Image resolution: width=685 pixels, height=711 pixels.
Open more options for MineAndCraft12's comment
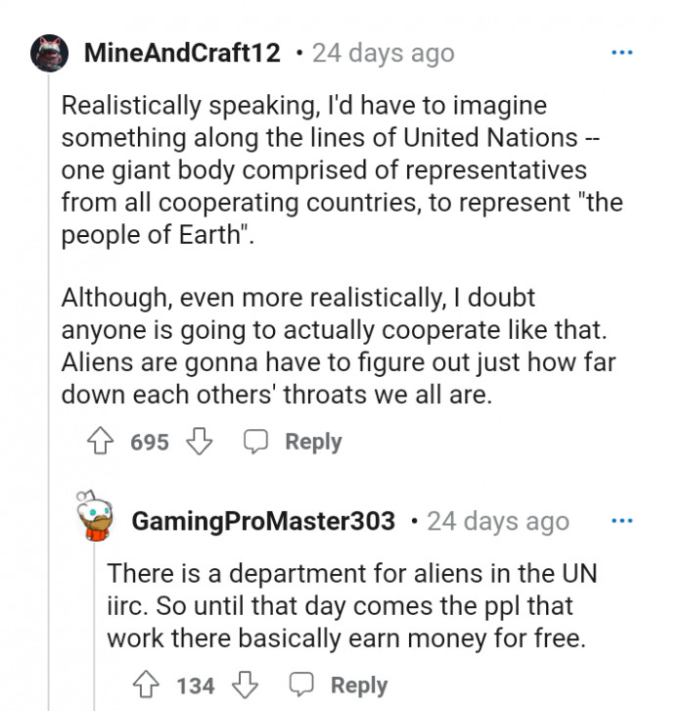[x=621, y=52]
